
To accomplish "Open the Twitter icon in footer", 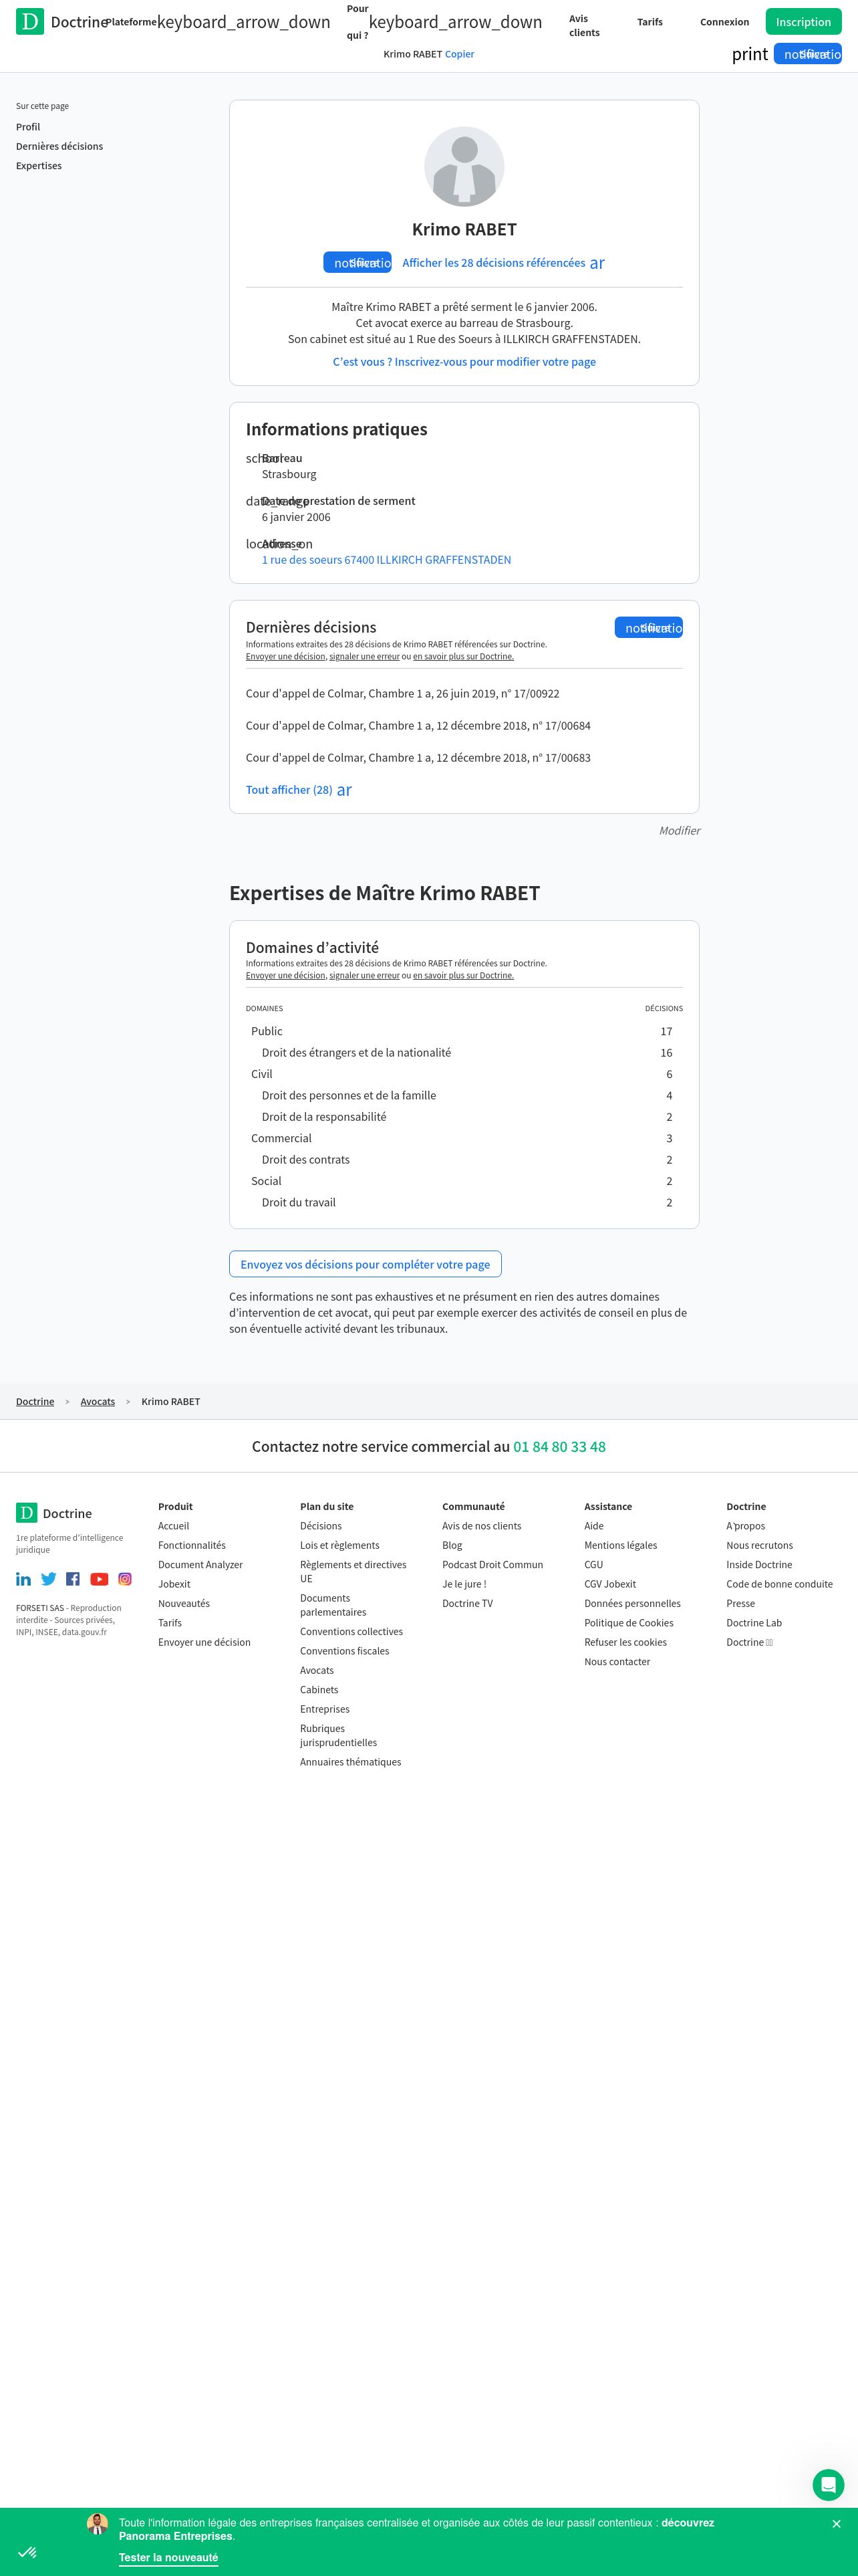I will pyautogui.click(x=48, y=1579).
